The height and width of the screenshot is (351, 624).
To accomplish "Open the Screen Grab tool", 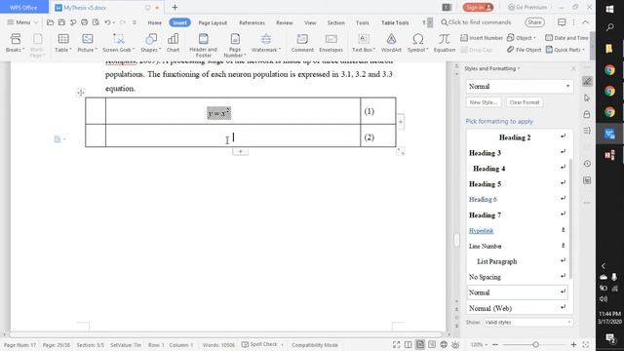I will (x=118, y=43).
